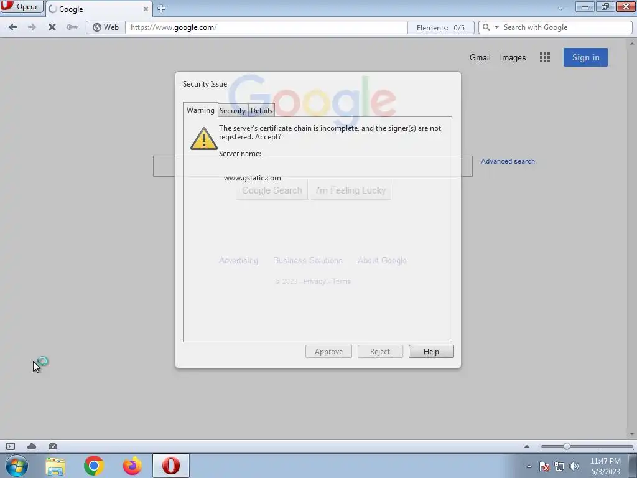Open Advanced search link

(508, 161)
